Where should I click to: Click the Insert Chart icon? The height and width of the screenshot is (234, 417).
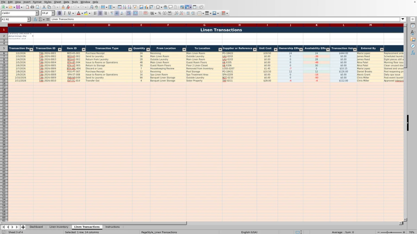(x=146, y=7)
